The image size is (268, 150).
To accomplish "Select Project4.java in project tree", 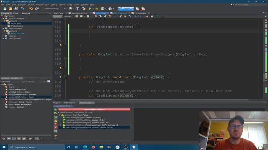I will point(17,26).
